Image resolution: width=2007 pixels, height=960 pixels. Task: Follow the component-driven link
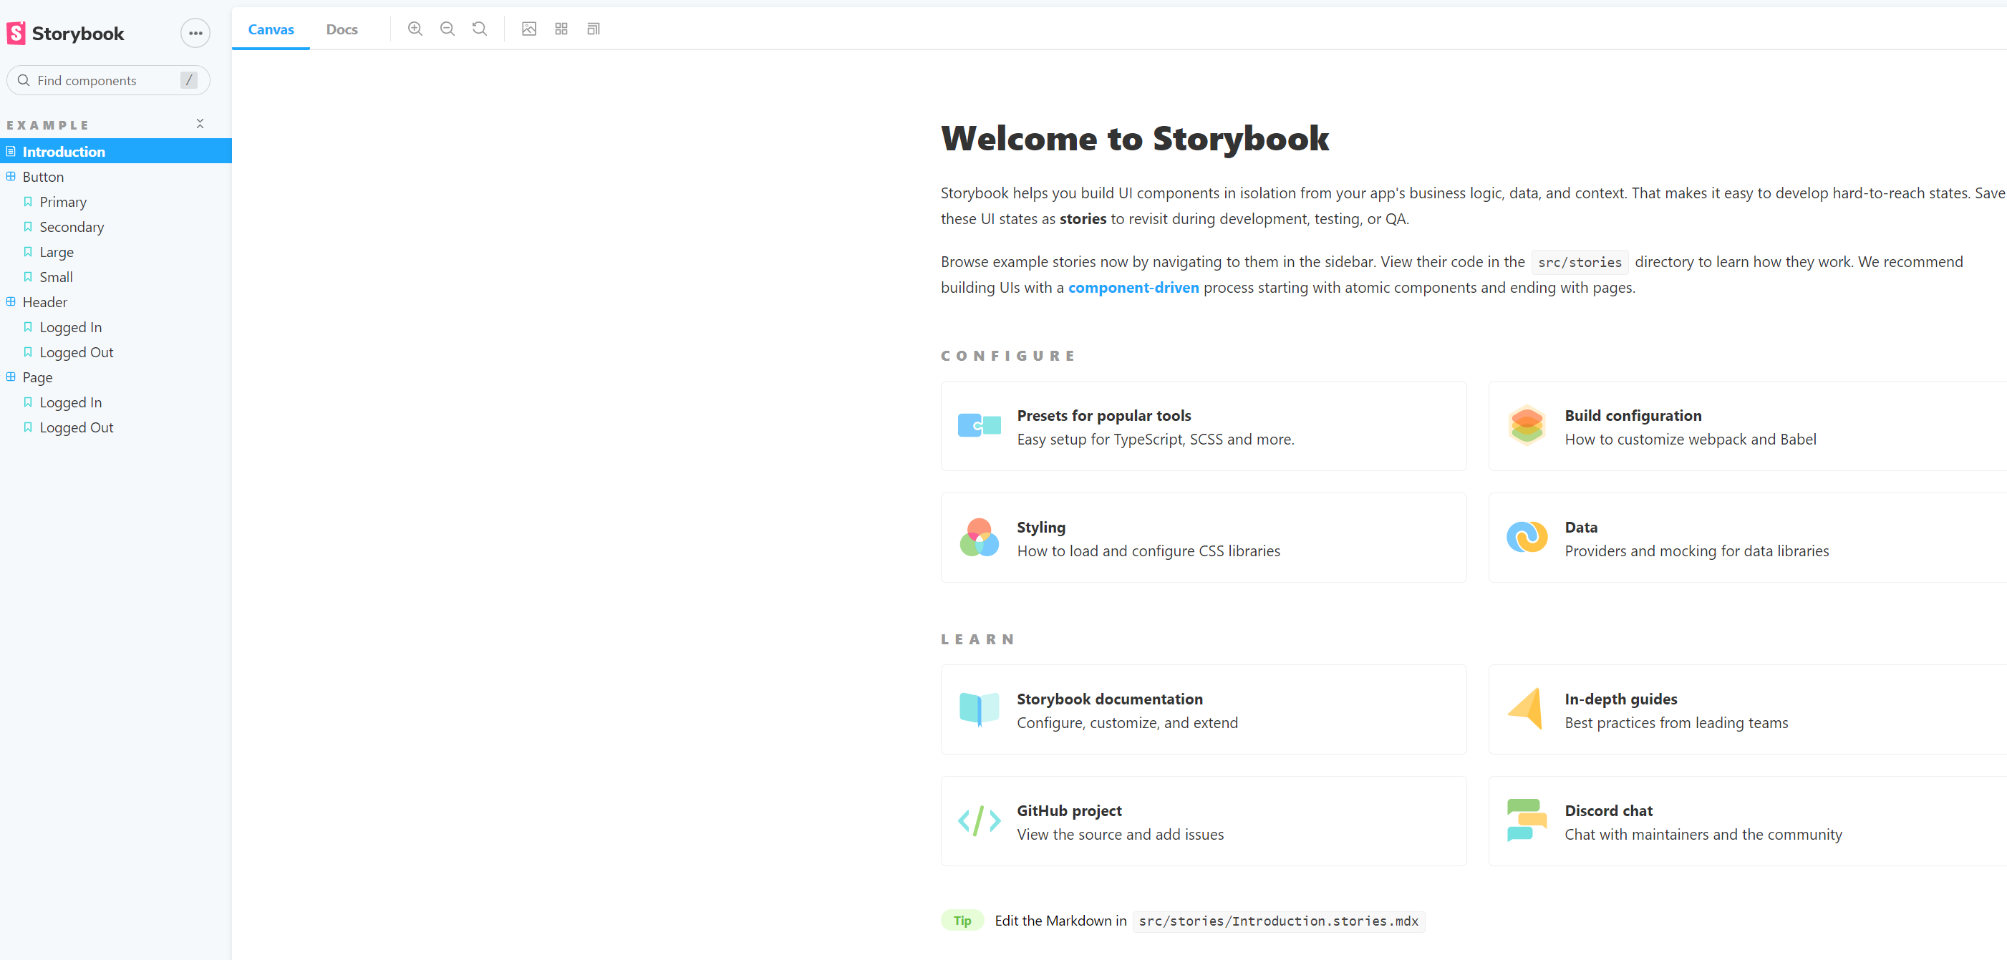tap(1133, 288)
